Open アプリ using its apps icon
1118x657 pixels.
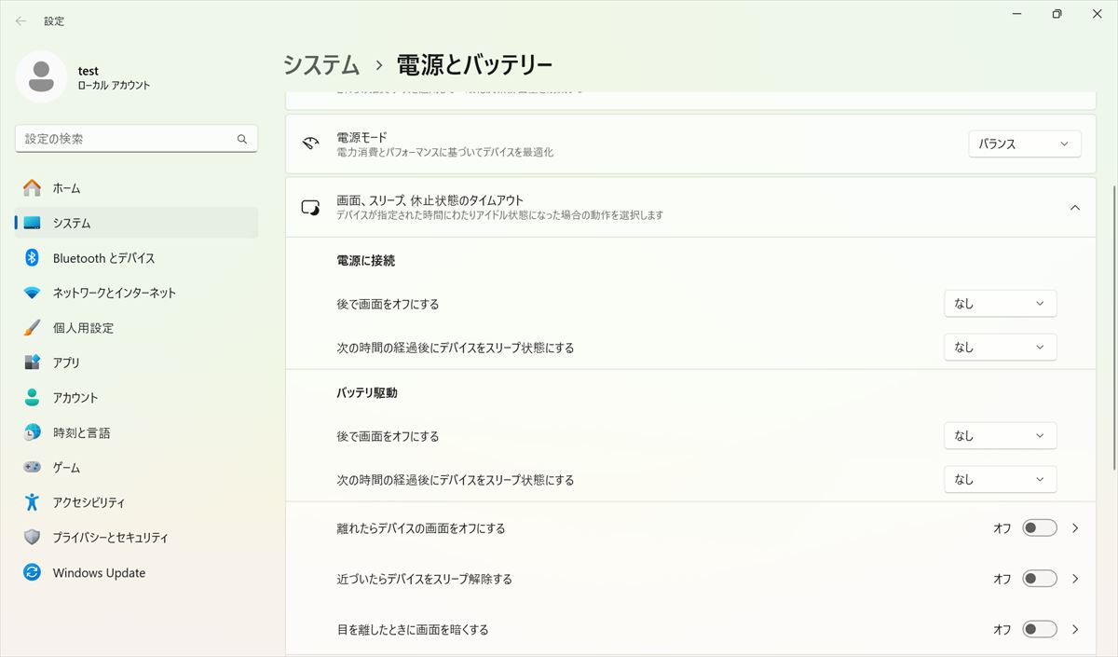(32, 363)
